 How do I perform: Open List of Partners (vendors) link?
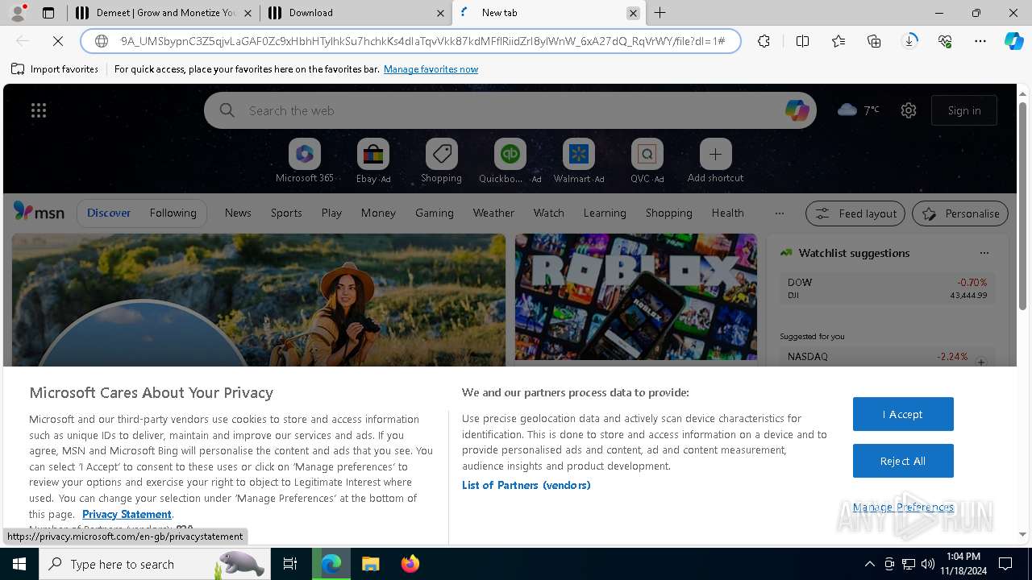[x=526, y=485]
